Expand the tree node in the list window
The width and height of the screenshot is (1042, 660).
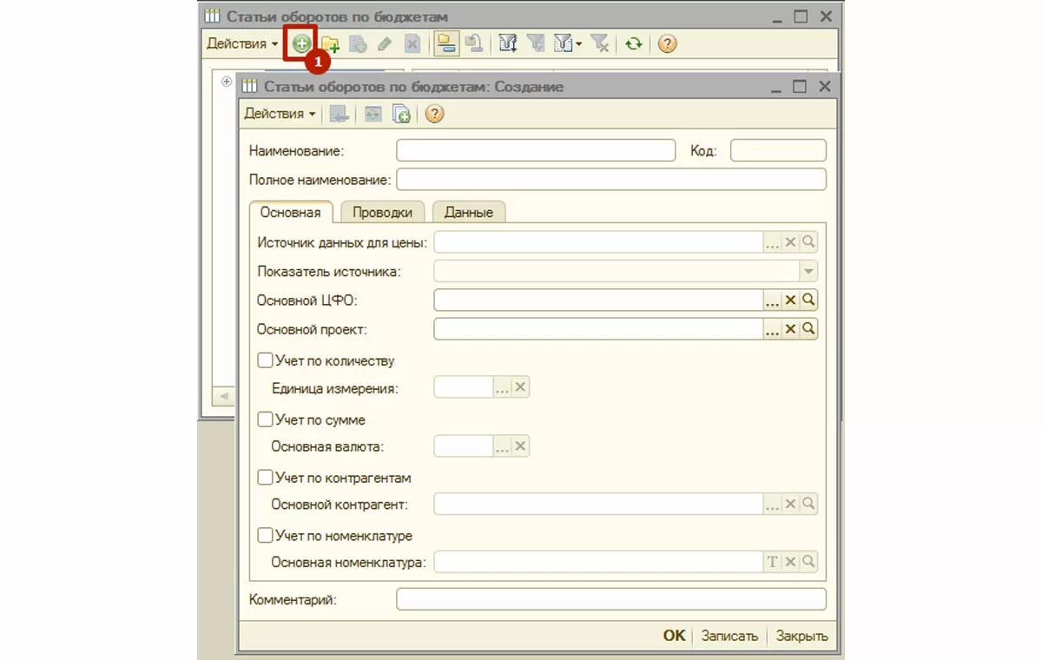coord(227,82)
